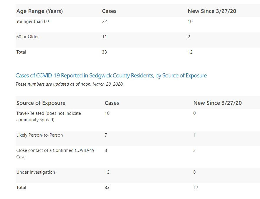
Task: Click the Source of Exposure column header
Action: click(41, 103)
